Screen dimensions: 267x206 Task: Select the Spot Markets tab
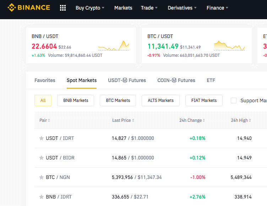pos(82,80)
